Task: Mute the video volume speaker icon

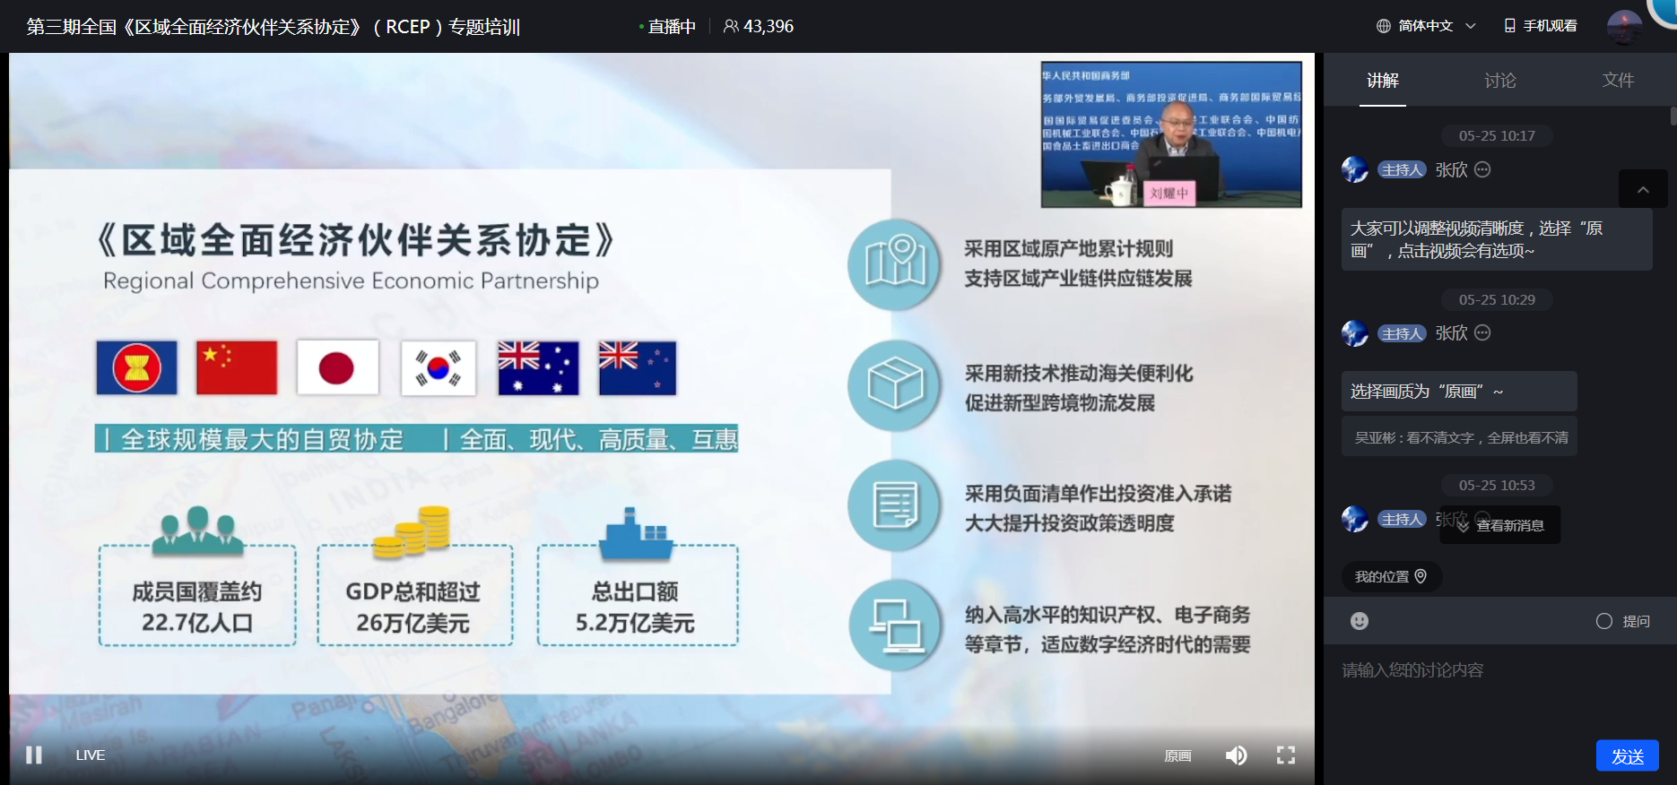Action: (x=1236, y=755)
